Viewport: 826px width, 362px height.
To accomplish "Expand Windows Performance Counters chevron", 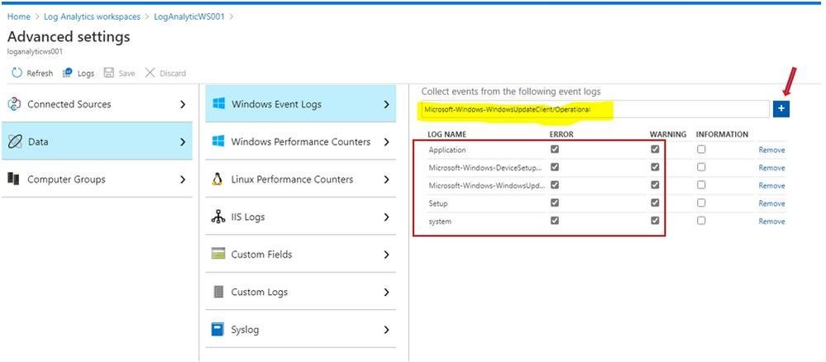I will (387, 142).
